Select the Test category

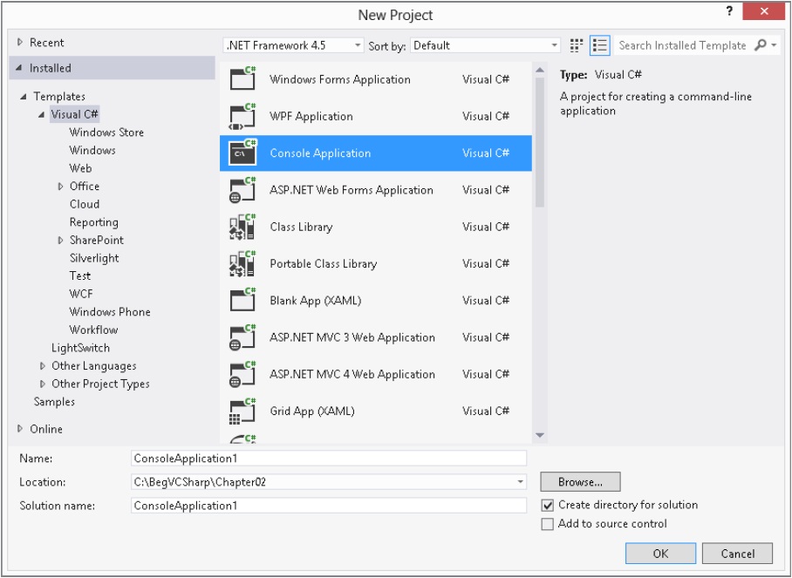click(x=80, y=275)
